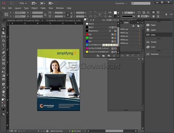This screenshot has height=133, width=174.
Task: Click the search field in application bar
Action: point(141,3)
